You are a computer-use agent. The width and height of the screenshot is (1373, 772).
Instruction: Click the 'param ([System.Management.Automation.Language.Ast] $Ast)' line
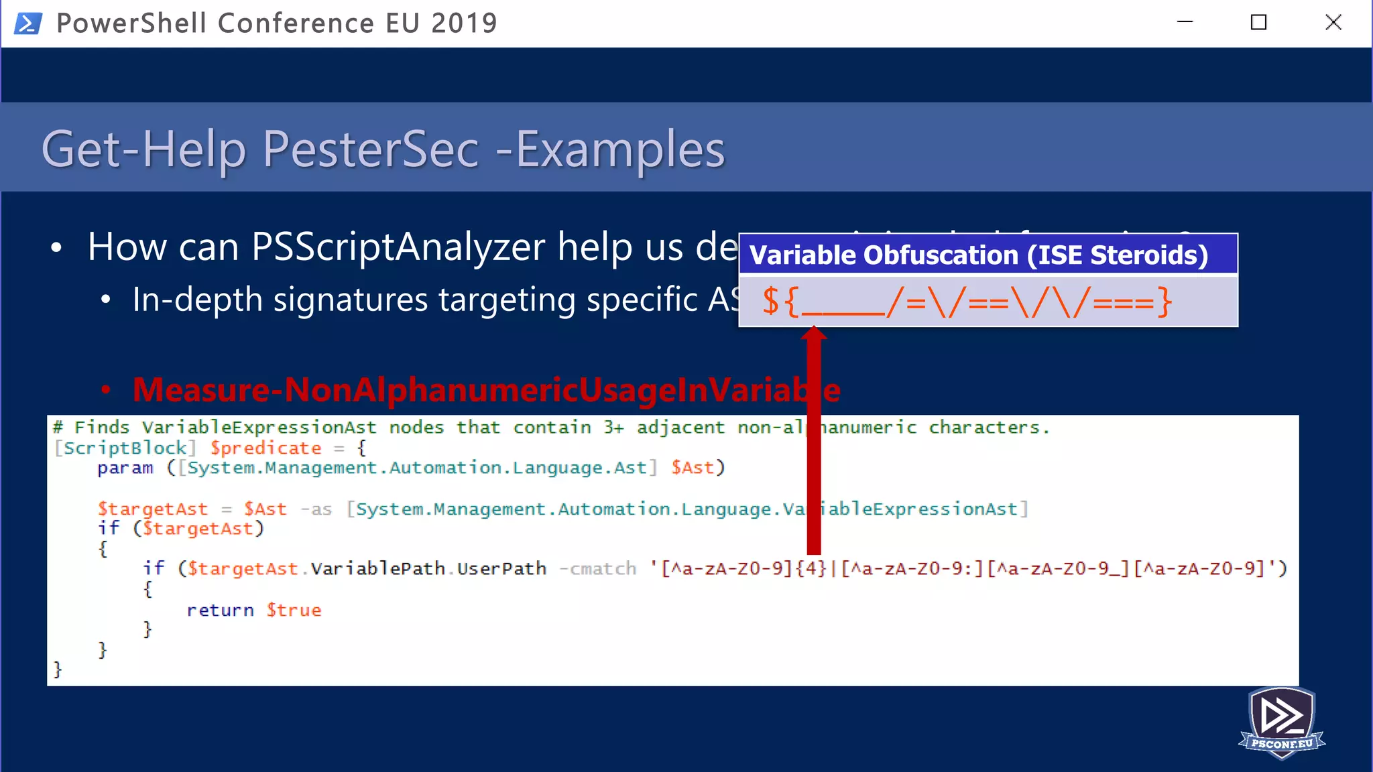click(411, 468)
